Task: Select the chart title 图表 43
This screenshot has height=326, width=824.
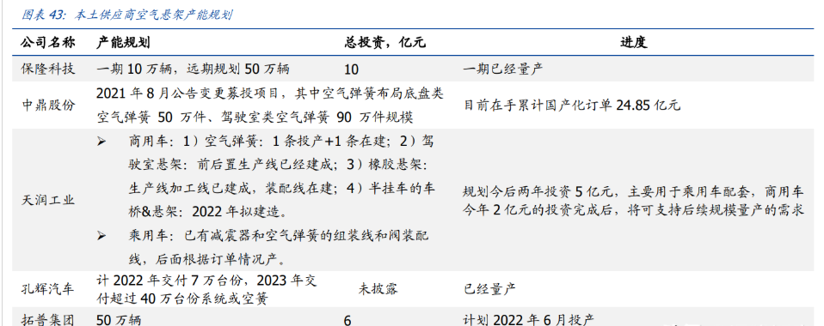Action: 126,15
